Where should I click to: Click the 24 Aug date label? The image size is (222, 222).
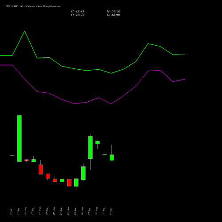pyautogui.click(x=68, y=211)
